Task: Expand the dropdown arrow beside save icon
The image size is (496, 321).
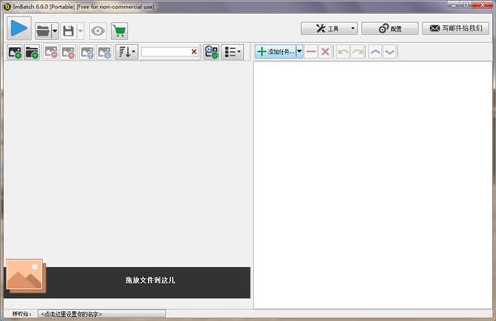Action: (x=80, y=31)
